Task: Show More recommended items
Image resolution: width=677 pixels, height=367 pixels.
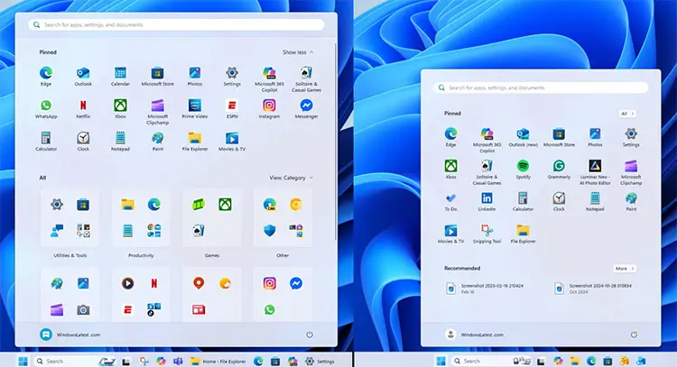Action: (625, 268)
